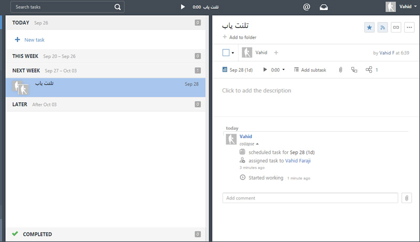420x242 pixels.
Task: Click the paperclip attach icon in toolbar
Action: click(340, 69)
